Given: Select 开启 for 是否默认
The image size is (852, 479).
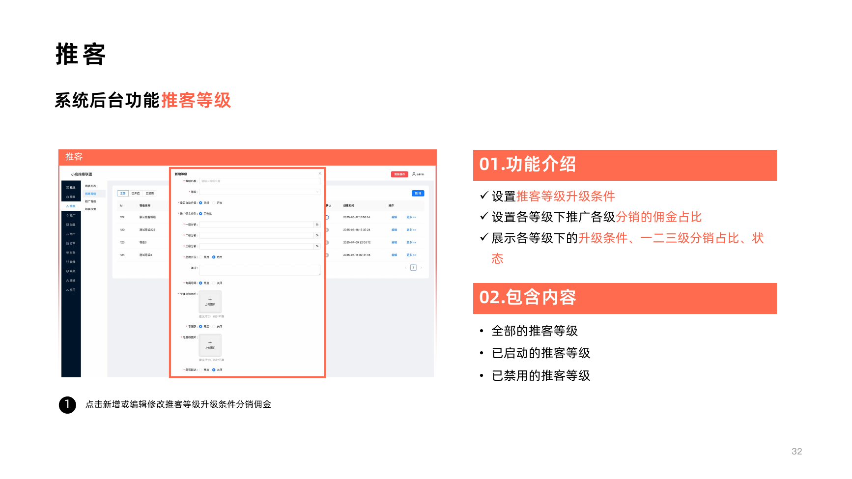Looking at the screenshot, I should point(204,370).
